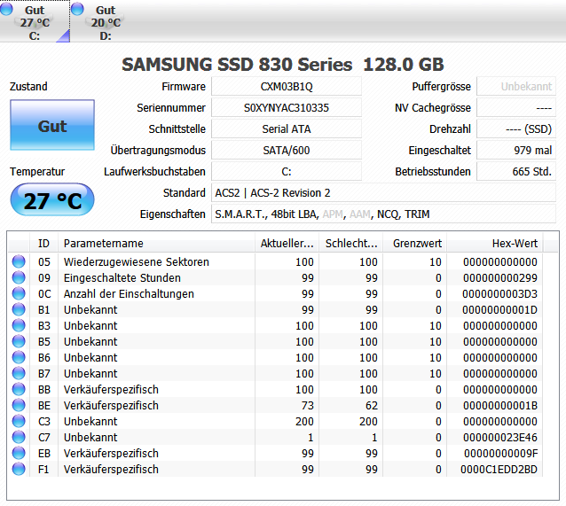Click the blue orb on D: drive tab

click(78, 10)
